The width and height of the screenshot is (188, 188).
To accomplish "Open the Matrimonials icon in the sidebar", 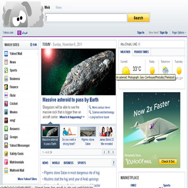I will [6, 162].
